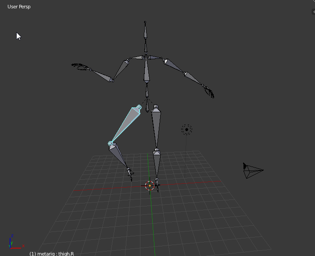Select the straight thigh bone of standing leg

click(156, 127)
